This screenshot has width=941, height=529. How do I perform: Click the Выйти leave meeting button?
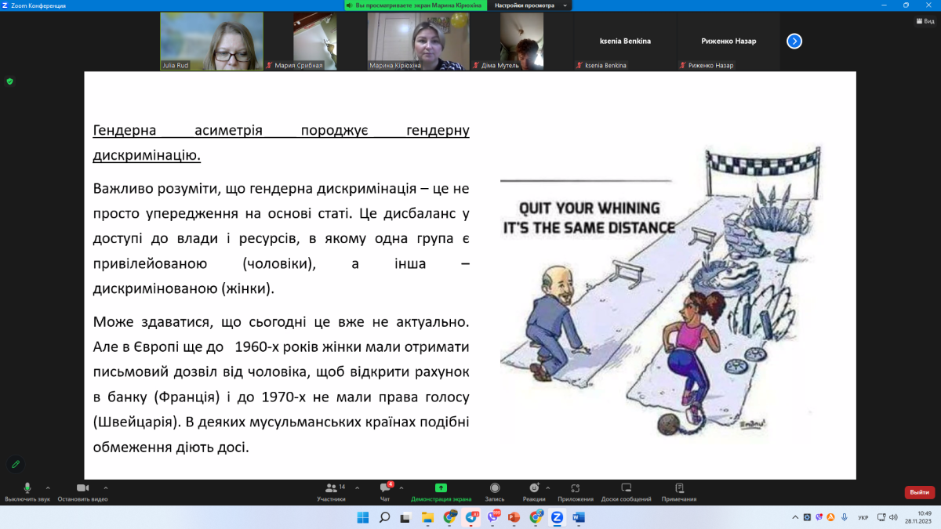click(x=919, y=492)
